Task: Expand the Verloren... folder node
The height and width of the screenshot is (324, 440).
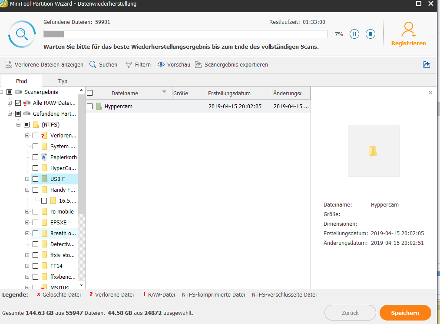Action: pos(27,135)
